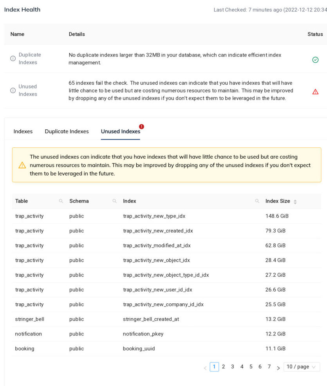Open search filter for Index column
327x386 pixels.
[257, 201]
